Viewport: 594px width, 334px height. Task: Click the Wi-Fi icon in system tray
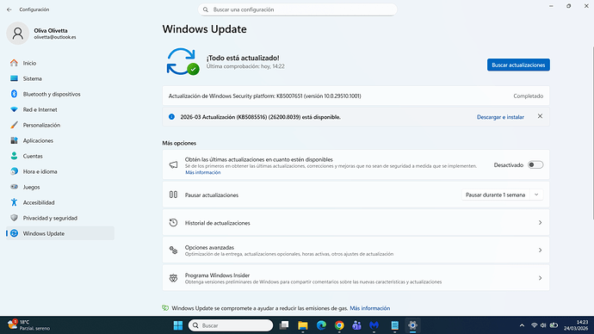(x=534, y=325)
